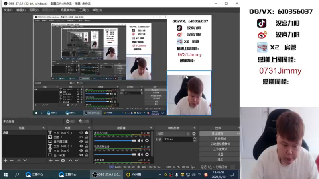Move the scene up with the arrow

point(19,161)
